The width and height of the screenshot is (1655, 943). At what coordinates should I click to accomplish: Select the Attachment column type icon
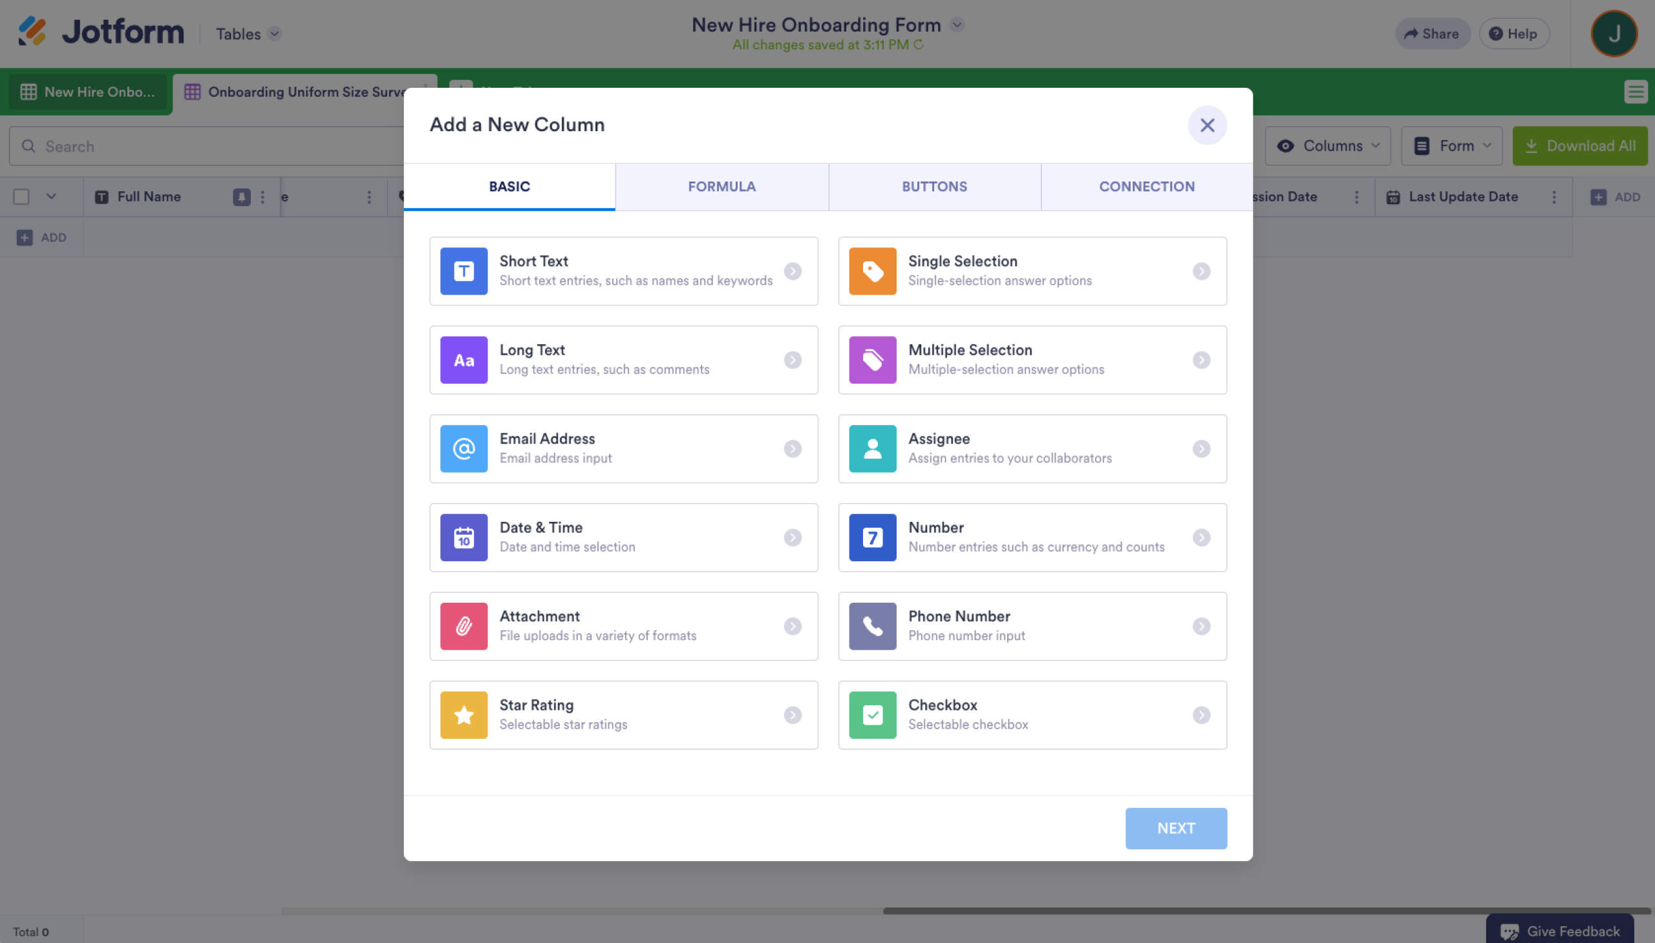click(463, 626)
